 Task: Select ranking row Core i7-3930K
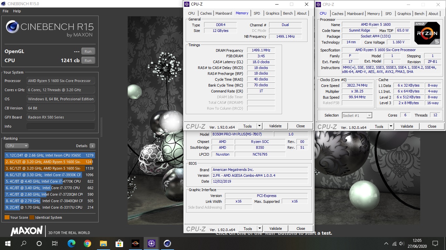pos(50,175)
